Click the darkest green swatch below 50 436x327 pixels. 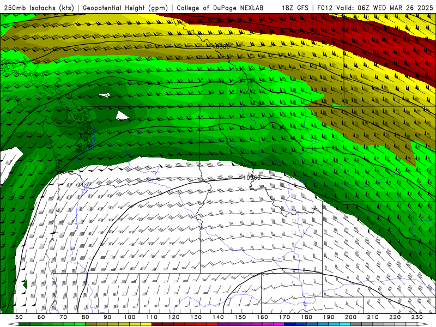tap(24, 324)
